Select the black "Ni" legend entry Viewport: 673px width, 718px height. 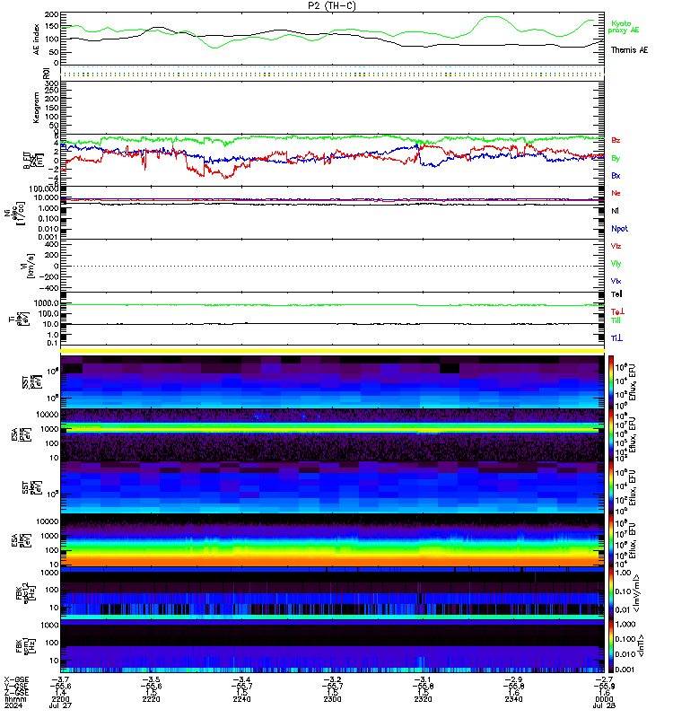point(615,211)
